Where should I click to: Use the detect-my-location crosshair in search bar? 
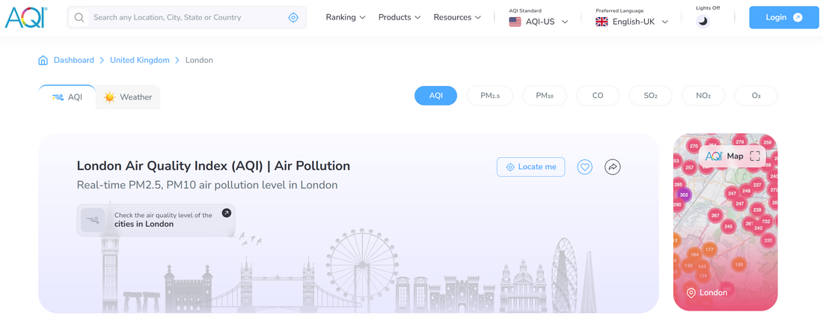click(293, 17)
